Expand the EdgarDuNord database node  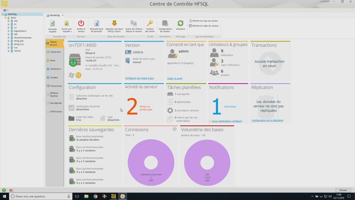(8, 31)
